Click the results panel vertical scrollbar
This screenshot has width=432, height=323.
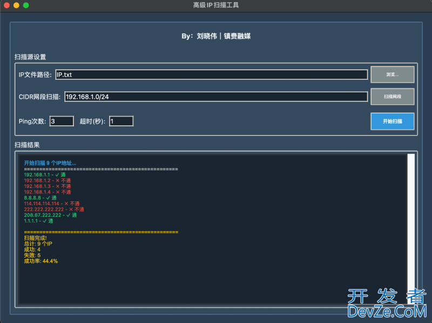(x=411, y=228)
